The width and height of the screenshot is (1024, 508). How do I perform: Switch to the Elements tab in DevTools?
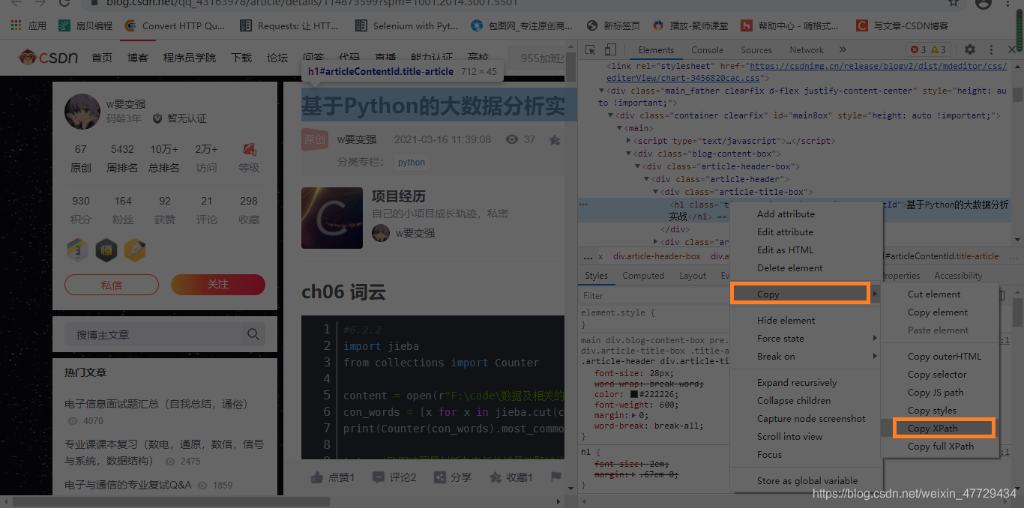coord(656,50)
